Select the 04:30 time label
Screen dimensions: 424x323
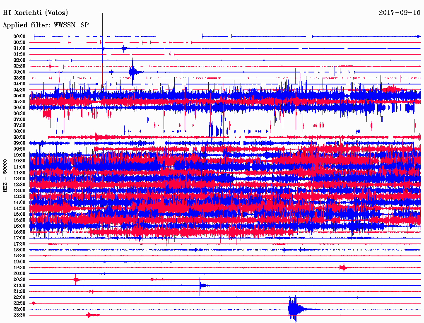pos(19,90)
